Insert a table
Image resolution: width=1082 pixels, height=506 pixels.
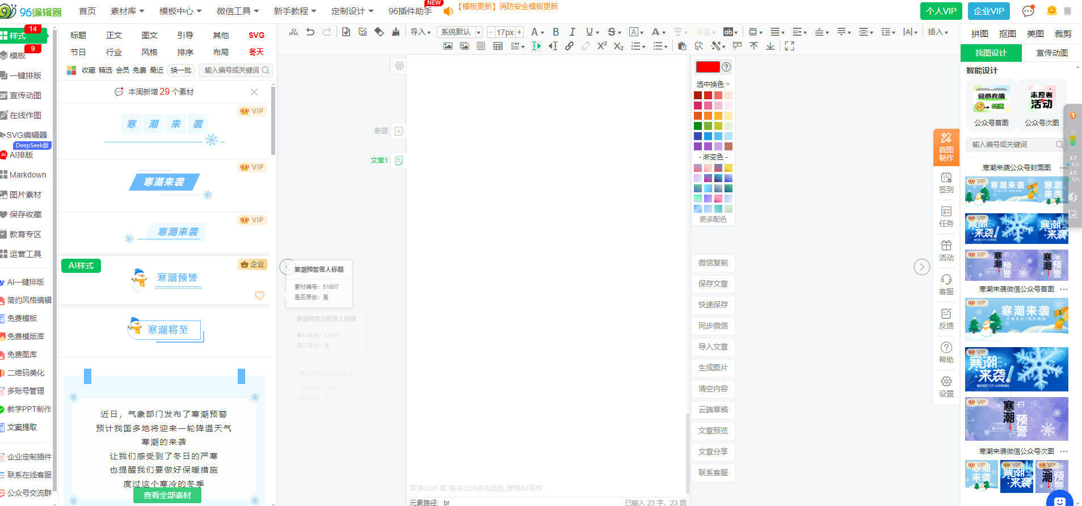pos(498,47)
